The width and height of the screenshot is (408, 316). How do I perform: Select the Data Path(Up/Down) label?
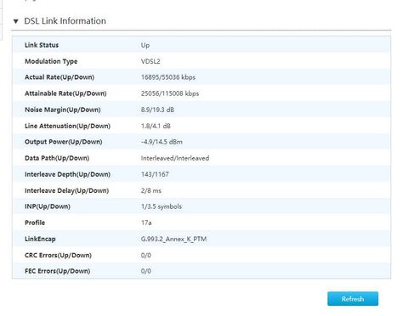57,158
